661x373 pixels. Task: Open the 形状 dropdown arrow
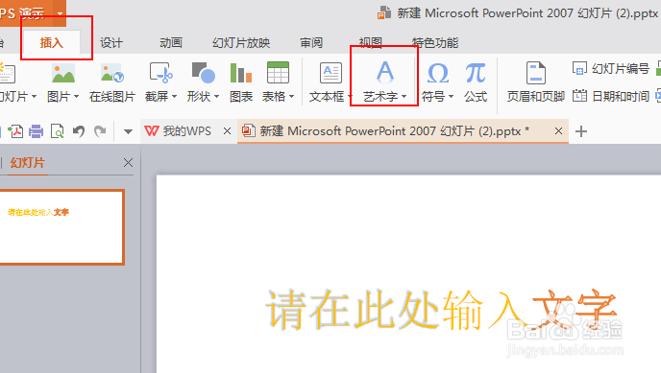coord(217,97)
